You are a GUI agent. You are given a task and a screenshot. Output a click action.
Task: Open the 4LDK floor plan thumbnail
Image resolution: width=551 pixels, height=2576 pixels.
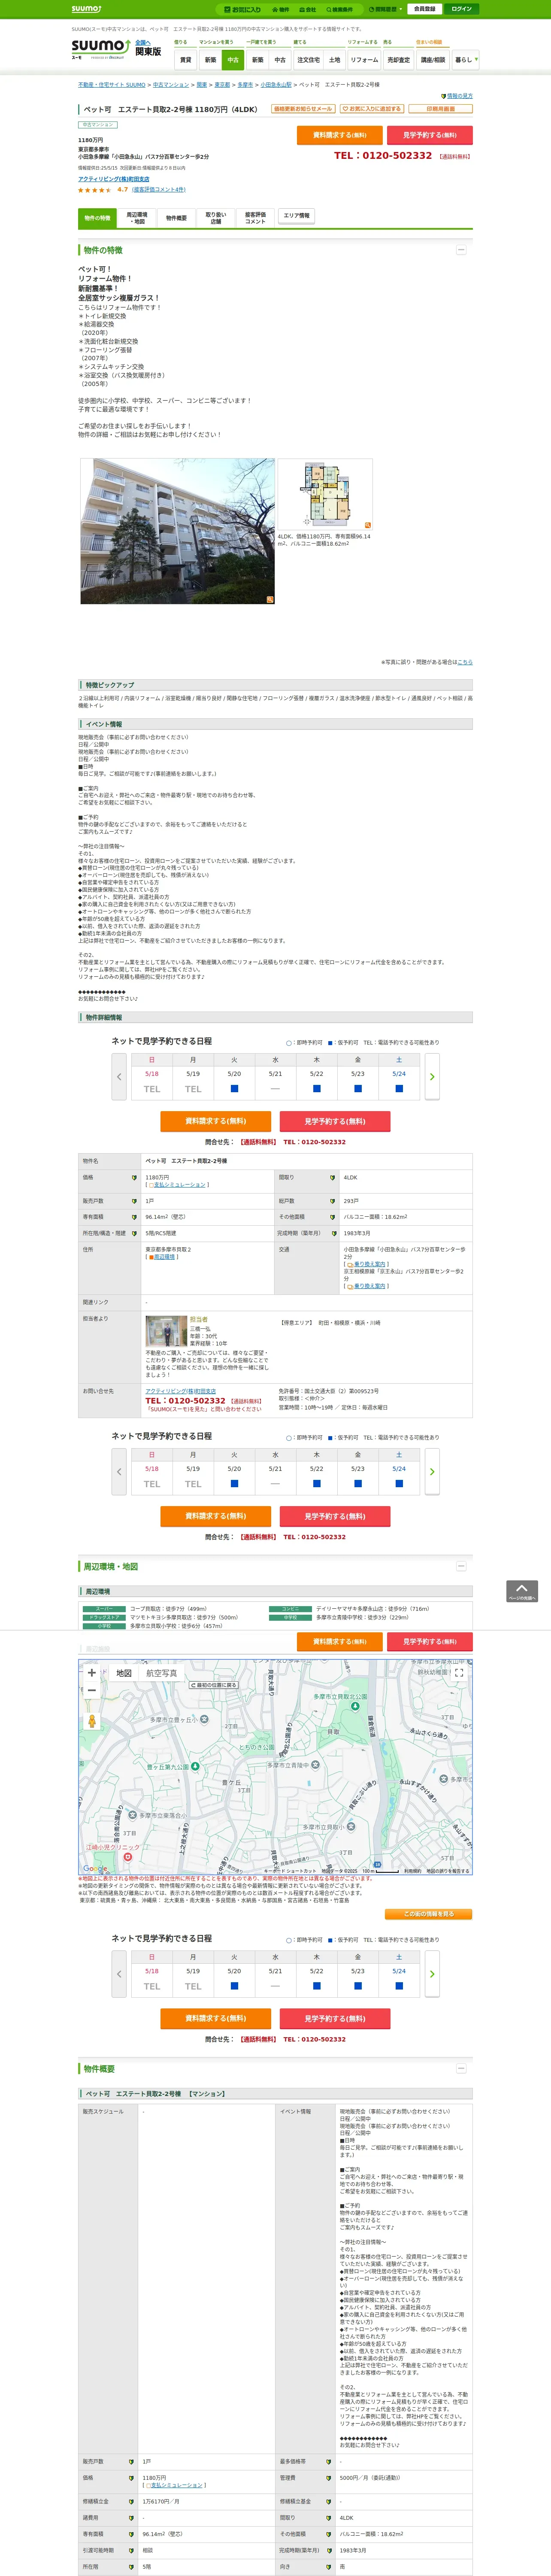click(x=325, y=494)
